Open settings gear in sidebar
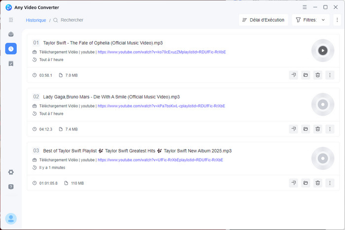The image size is (345, 230). click(11, 172)
